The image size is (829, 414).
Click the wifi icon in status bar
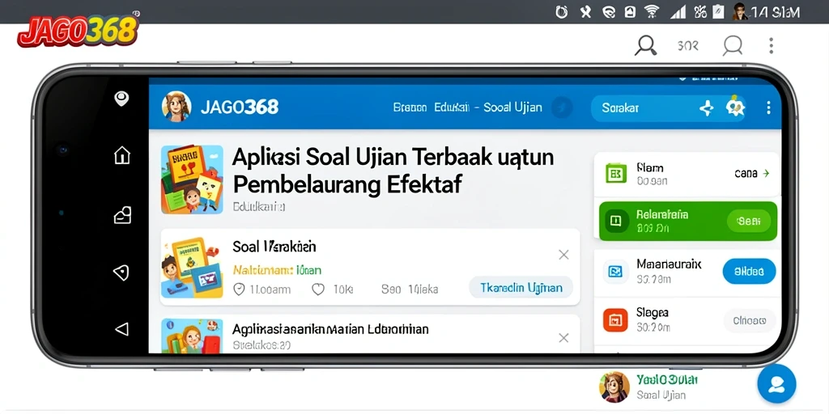(652, 11)
